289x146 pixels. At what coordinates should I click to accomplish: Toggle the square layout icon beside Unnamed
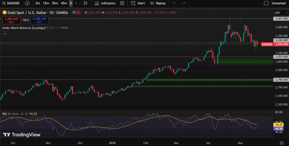(266, 3)
